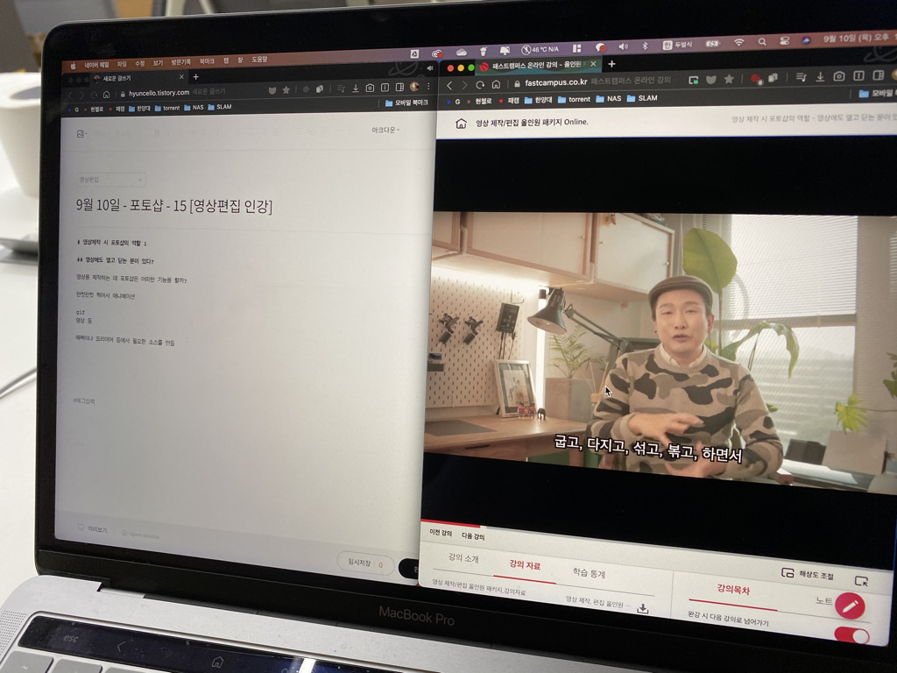
Task: Switch to the 강의목차 tab
Action: click(x=733, y=589)
